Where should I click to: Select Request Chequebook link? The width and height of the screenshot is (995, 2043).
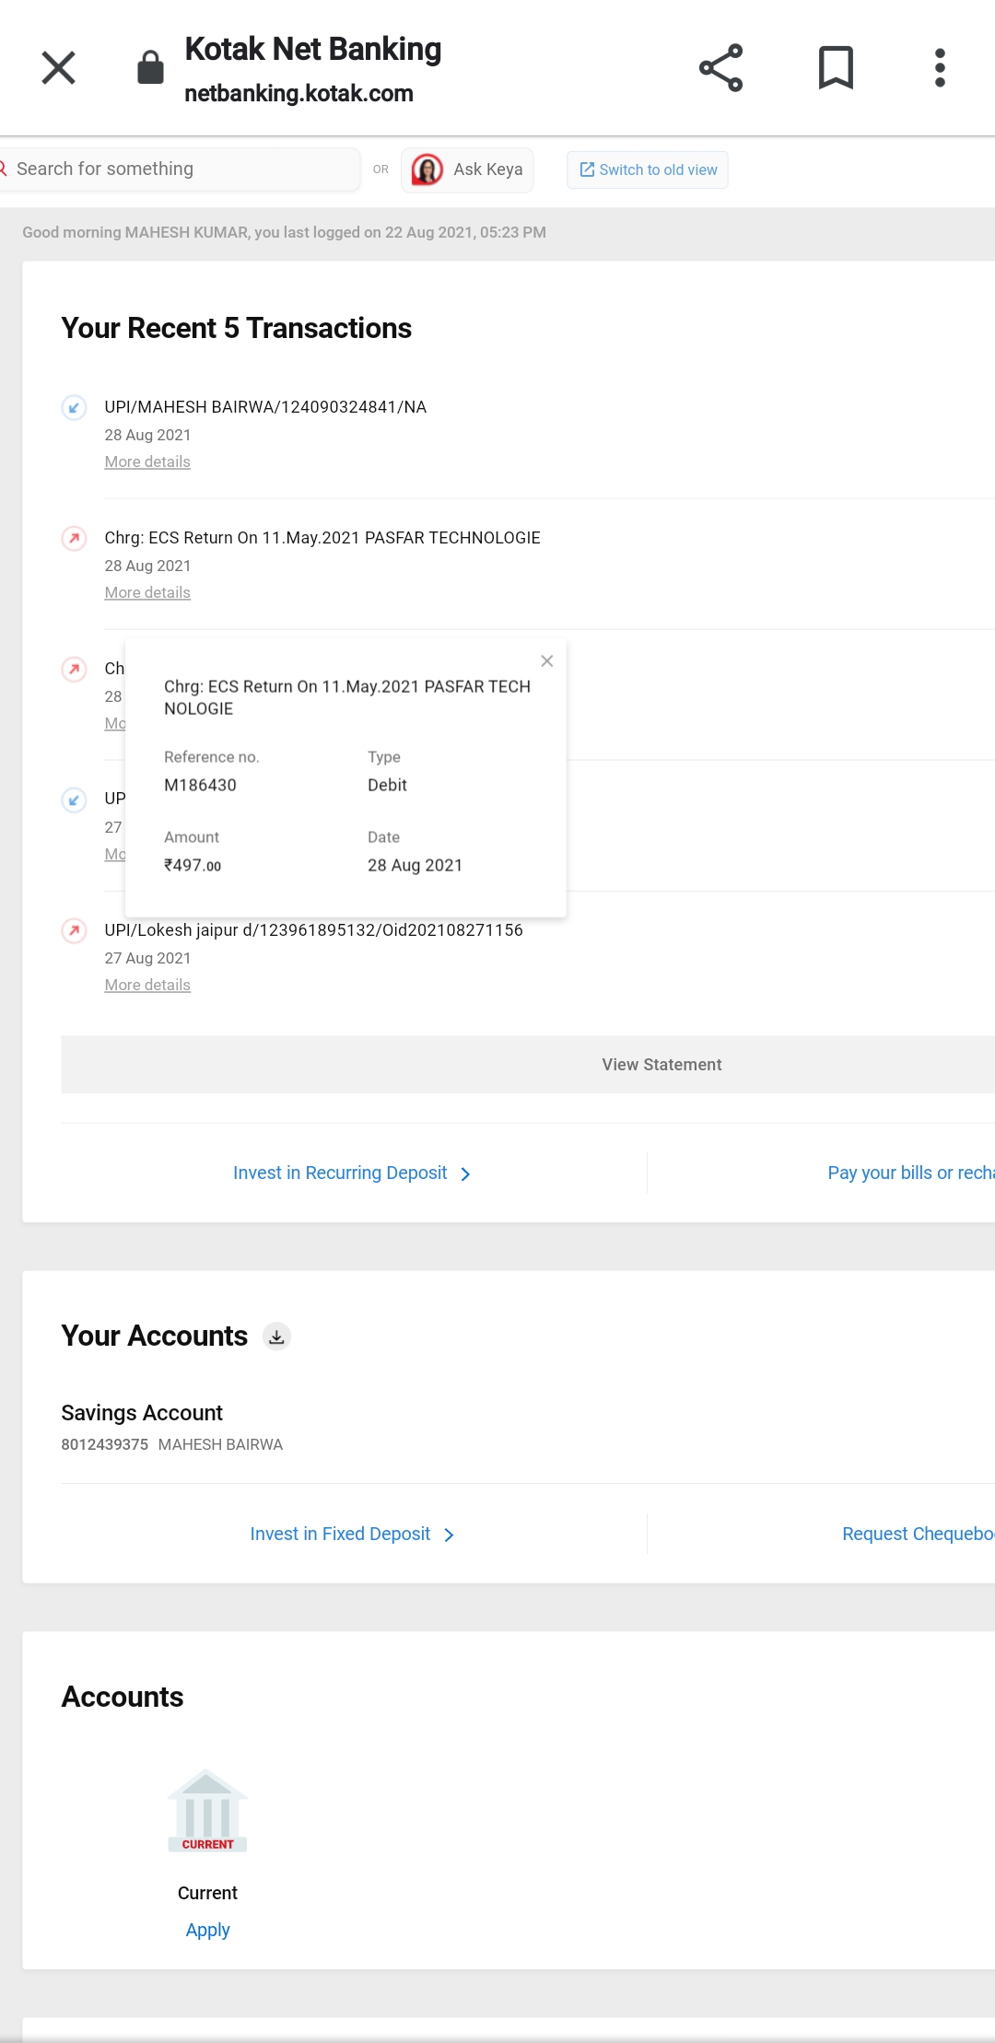tap(917, 1535)
